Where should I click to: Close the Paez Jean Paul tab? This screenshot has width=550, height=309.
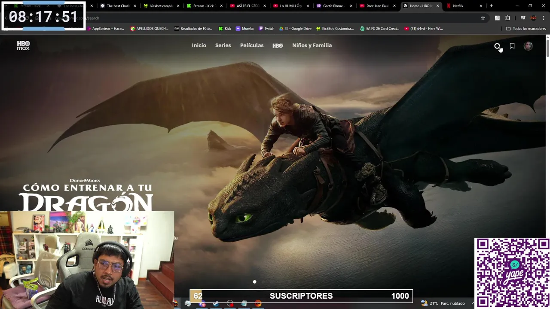pyautogui.click(x=394, y=6)
